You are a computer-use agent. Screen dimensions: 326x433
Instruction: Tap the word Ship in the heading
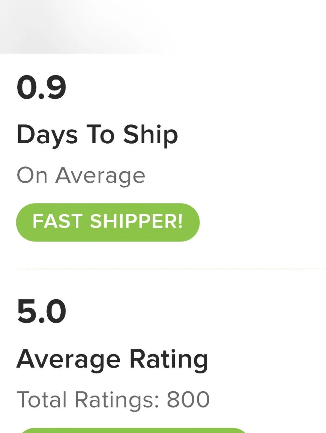pos(150,135)
